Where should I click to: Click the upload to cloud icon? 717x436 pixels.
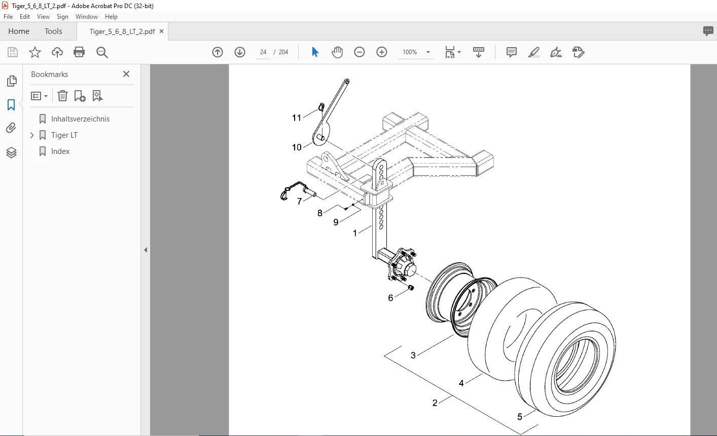(57, 52)
